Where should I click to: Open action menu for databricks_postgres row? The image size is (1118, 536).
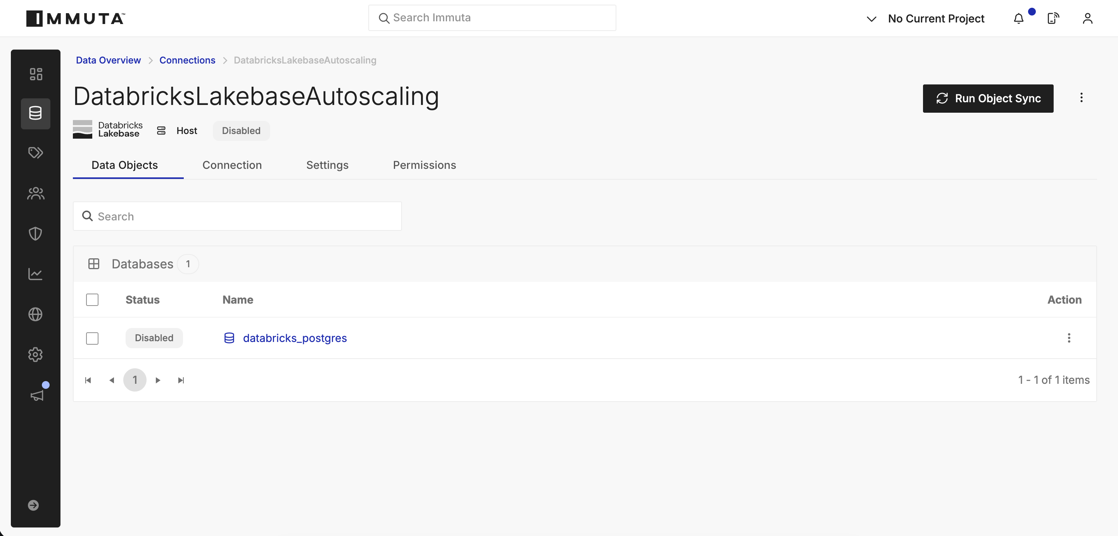(1068, 338)
